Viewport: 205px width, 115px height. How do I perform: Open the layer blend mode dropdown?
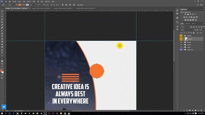coord(186,30)
